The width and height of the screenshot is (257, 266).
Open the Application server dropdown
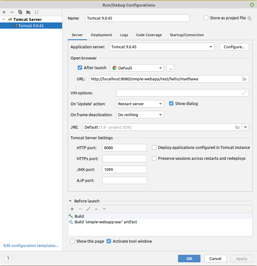pos(162,47)
